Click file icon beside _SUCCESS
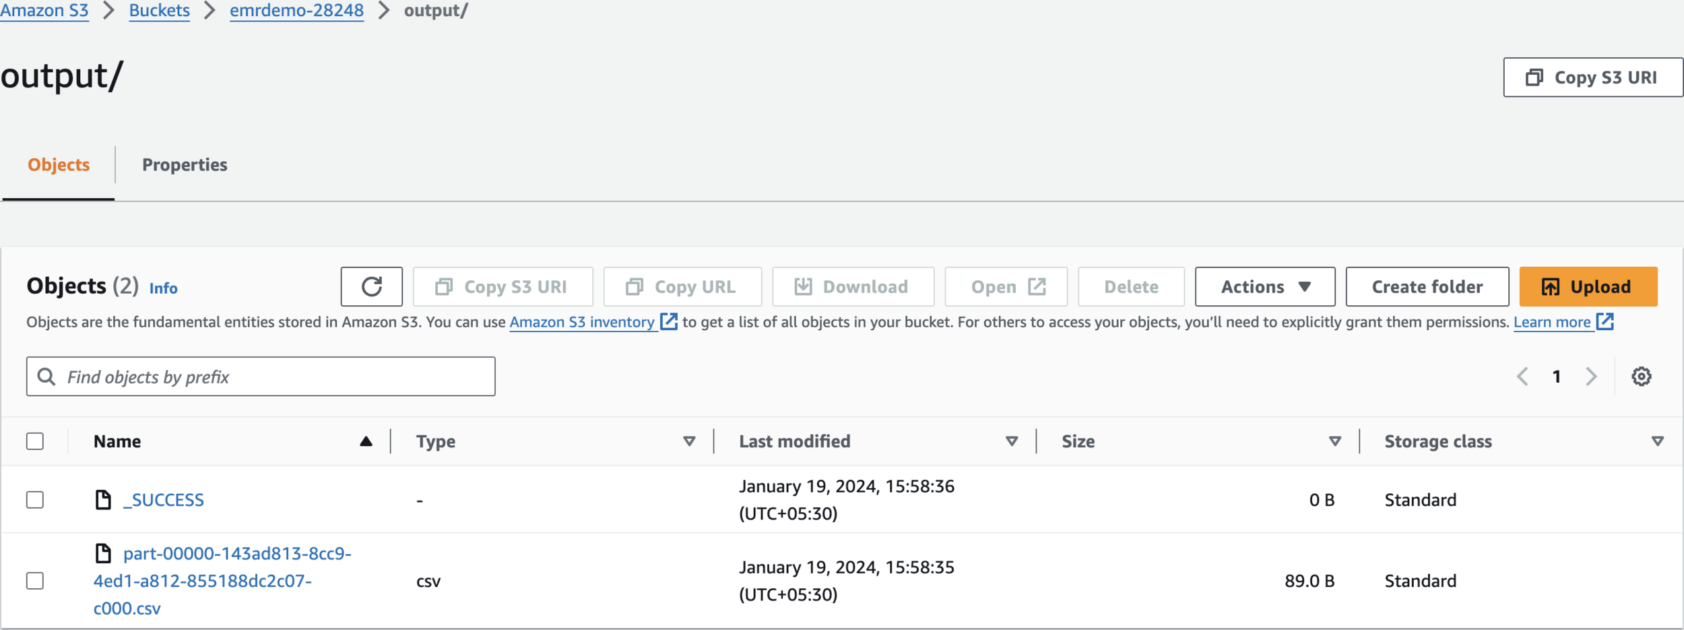1684x630 pixels. click(x=103, y=500)
